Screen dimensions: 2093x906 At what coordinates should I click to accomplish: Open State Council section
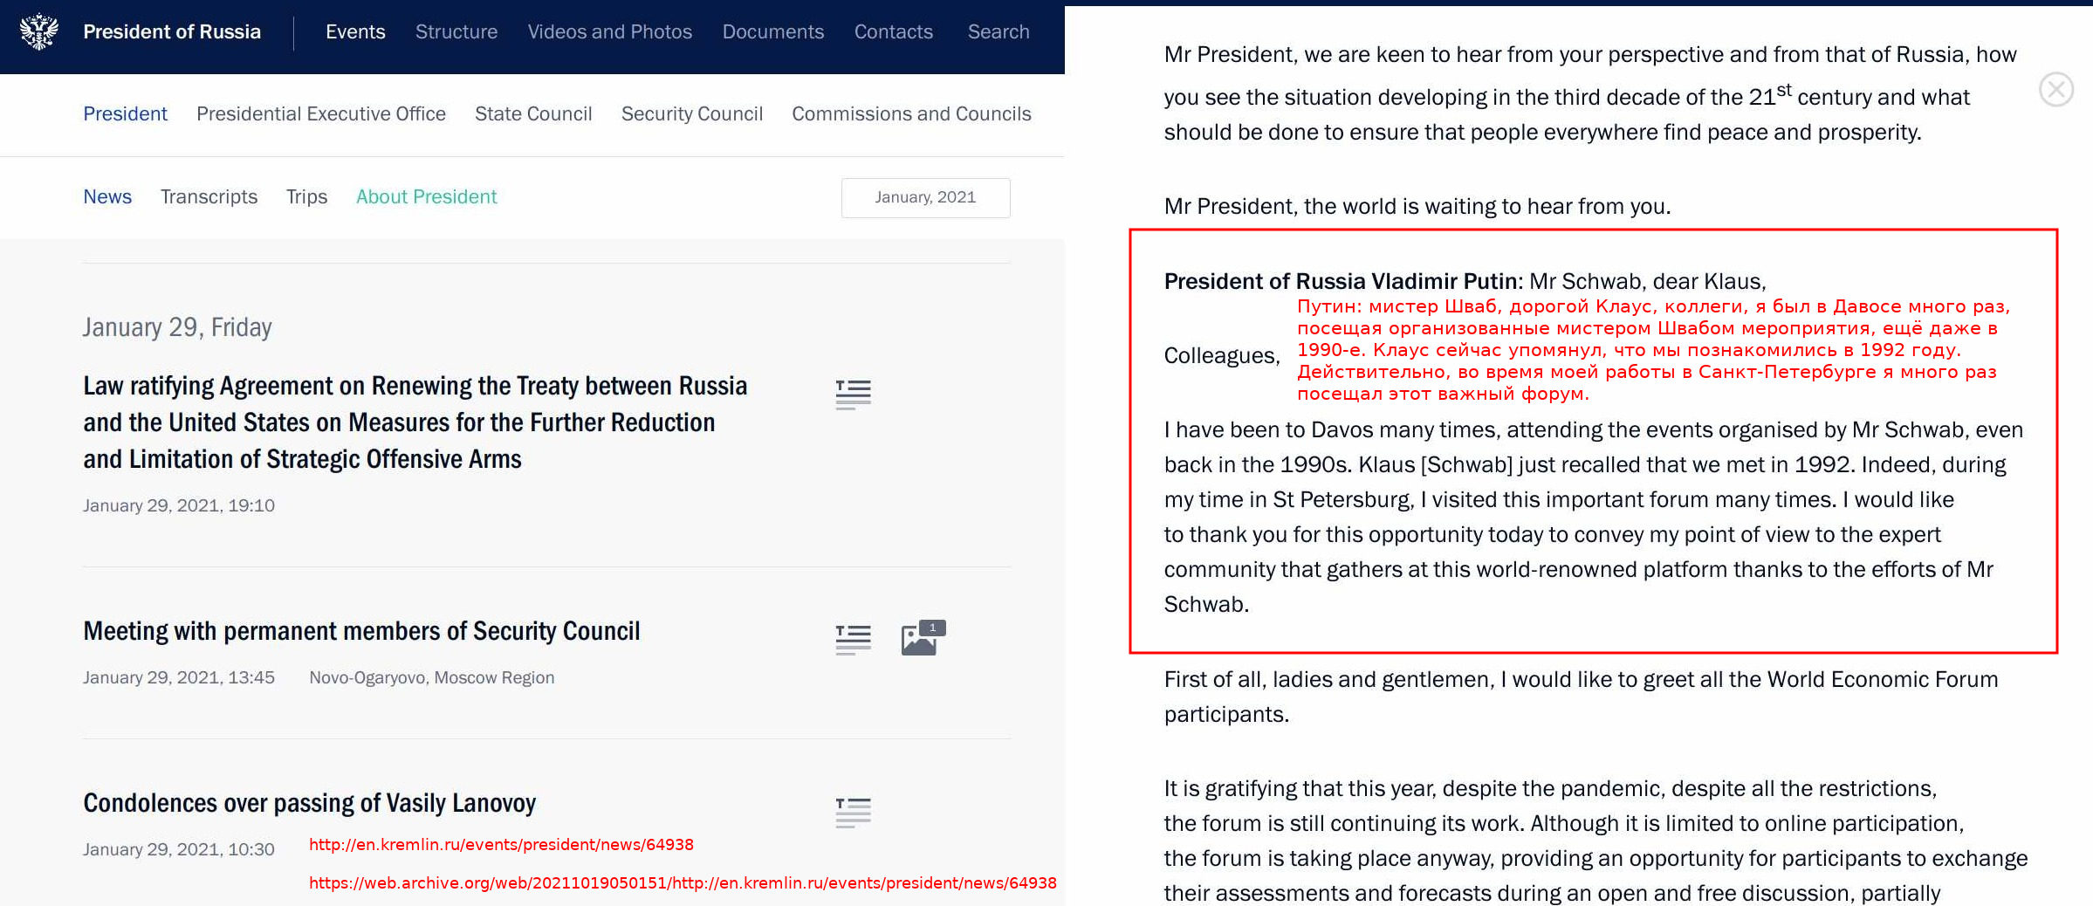(x=533, y=114)
